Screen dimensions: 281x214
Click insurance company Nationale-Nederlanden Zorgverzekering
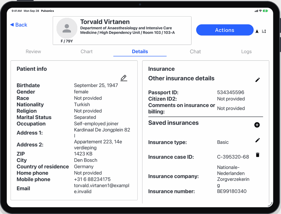tap(233, 176)
